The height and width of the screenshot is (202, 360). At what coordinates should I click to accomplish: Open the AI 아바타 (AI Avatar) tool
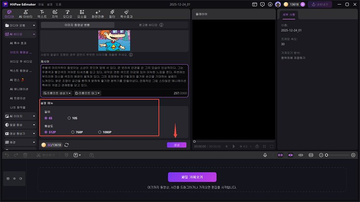[x=26, y=14]
